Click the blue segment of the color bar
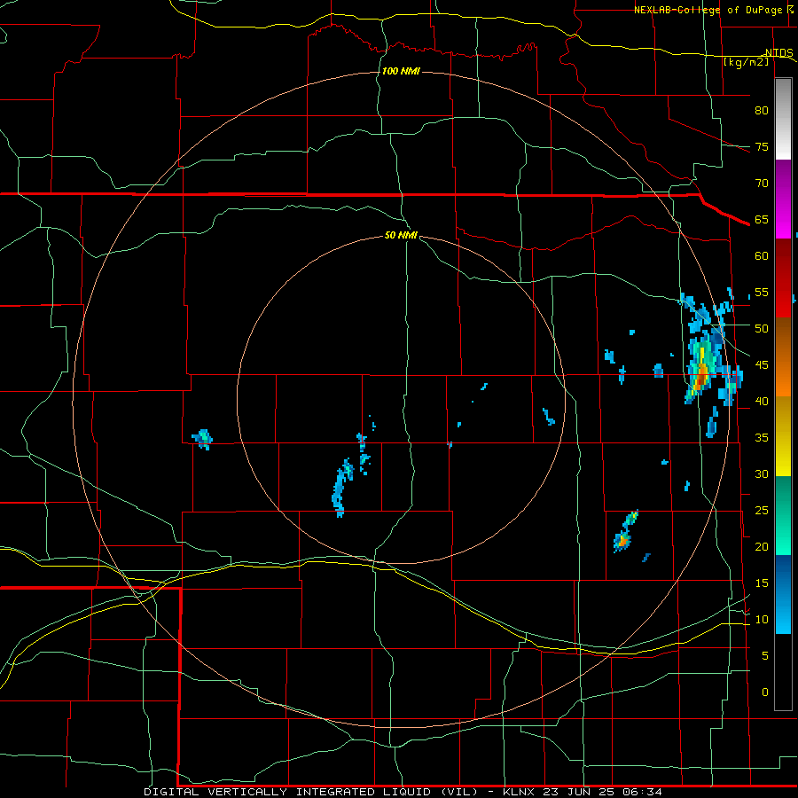The width and height of the screenshot is (798, 798). [783, 594]
